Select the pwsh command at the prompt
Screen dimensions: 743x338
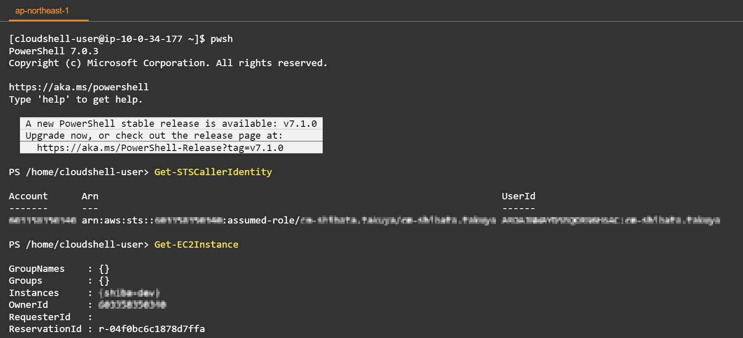pos(222,39)
